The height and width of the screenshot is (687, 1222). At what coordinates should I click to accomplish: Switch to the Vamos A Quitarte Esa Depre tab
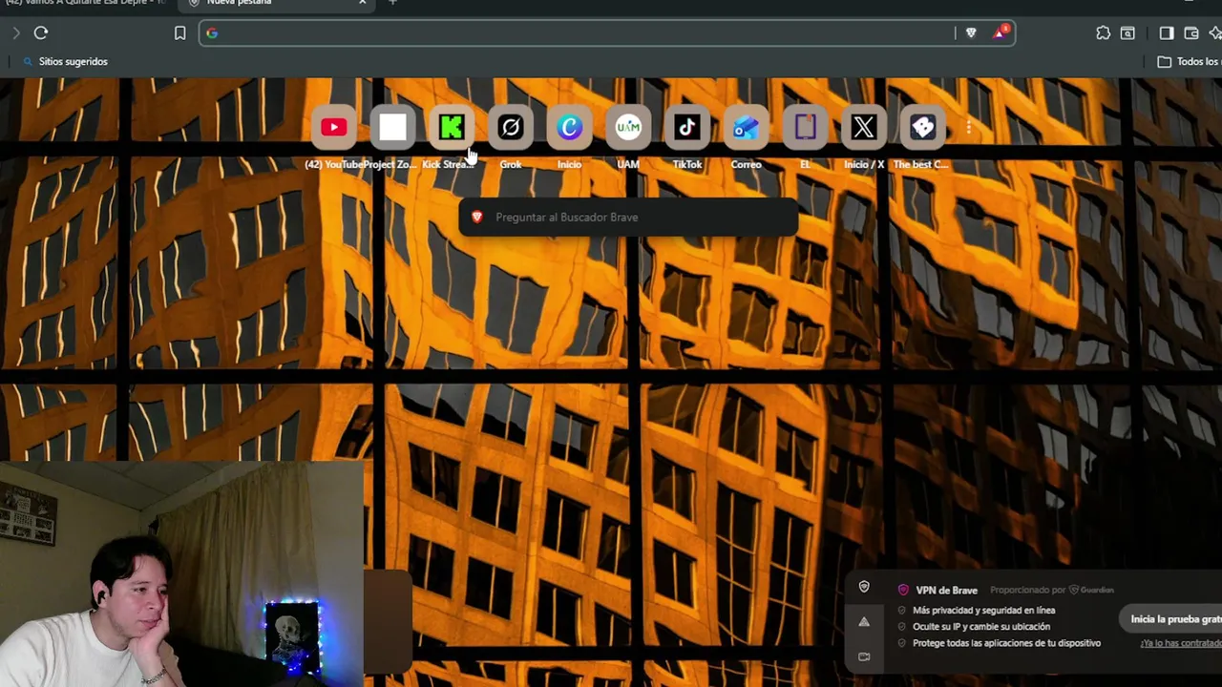(x=84, y=3)
